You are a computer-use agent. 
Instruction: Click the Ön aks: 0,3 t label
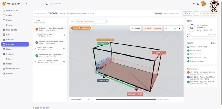click(x=103, y=80)
